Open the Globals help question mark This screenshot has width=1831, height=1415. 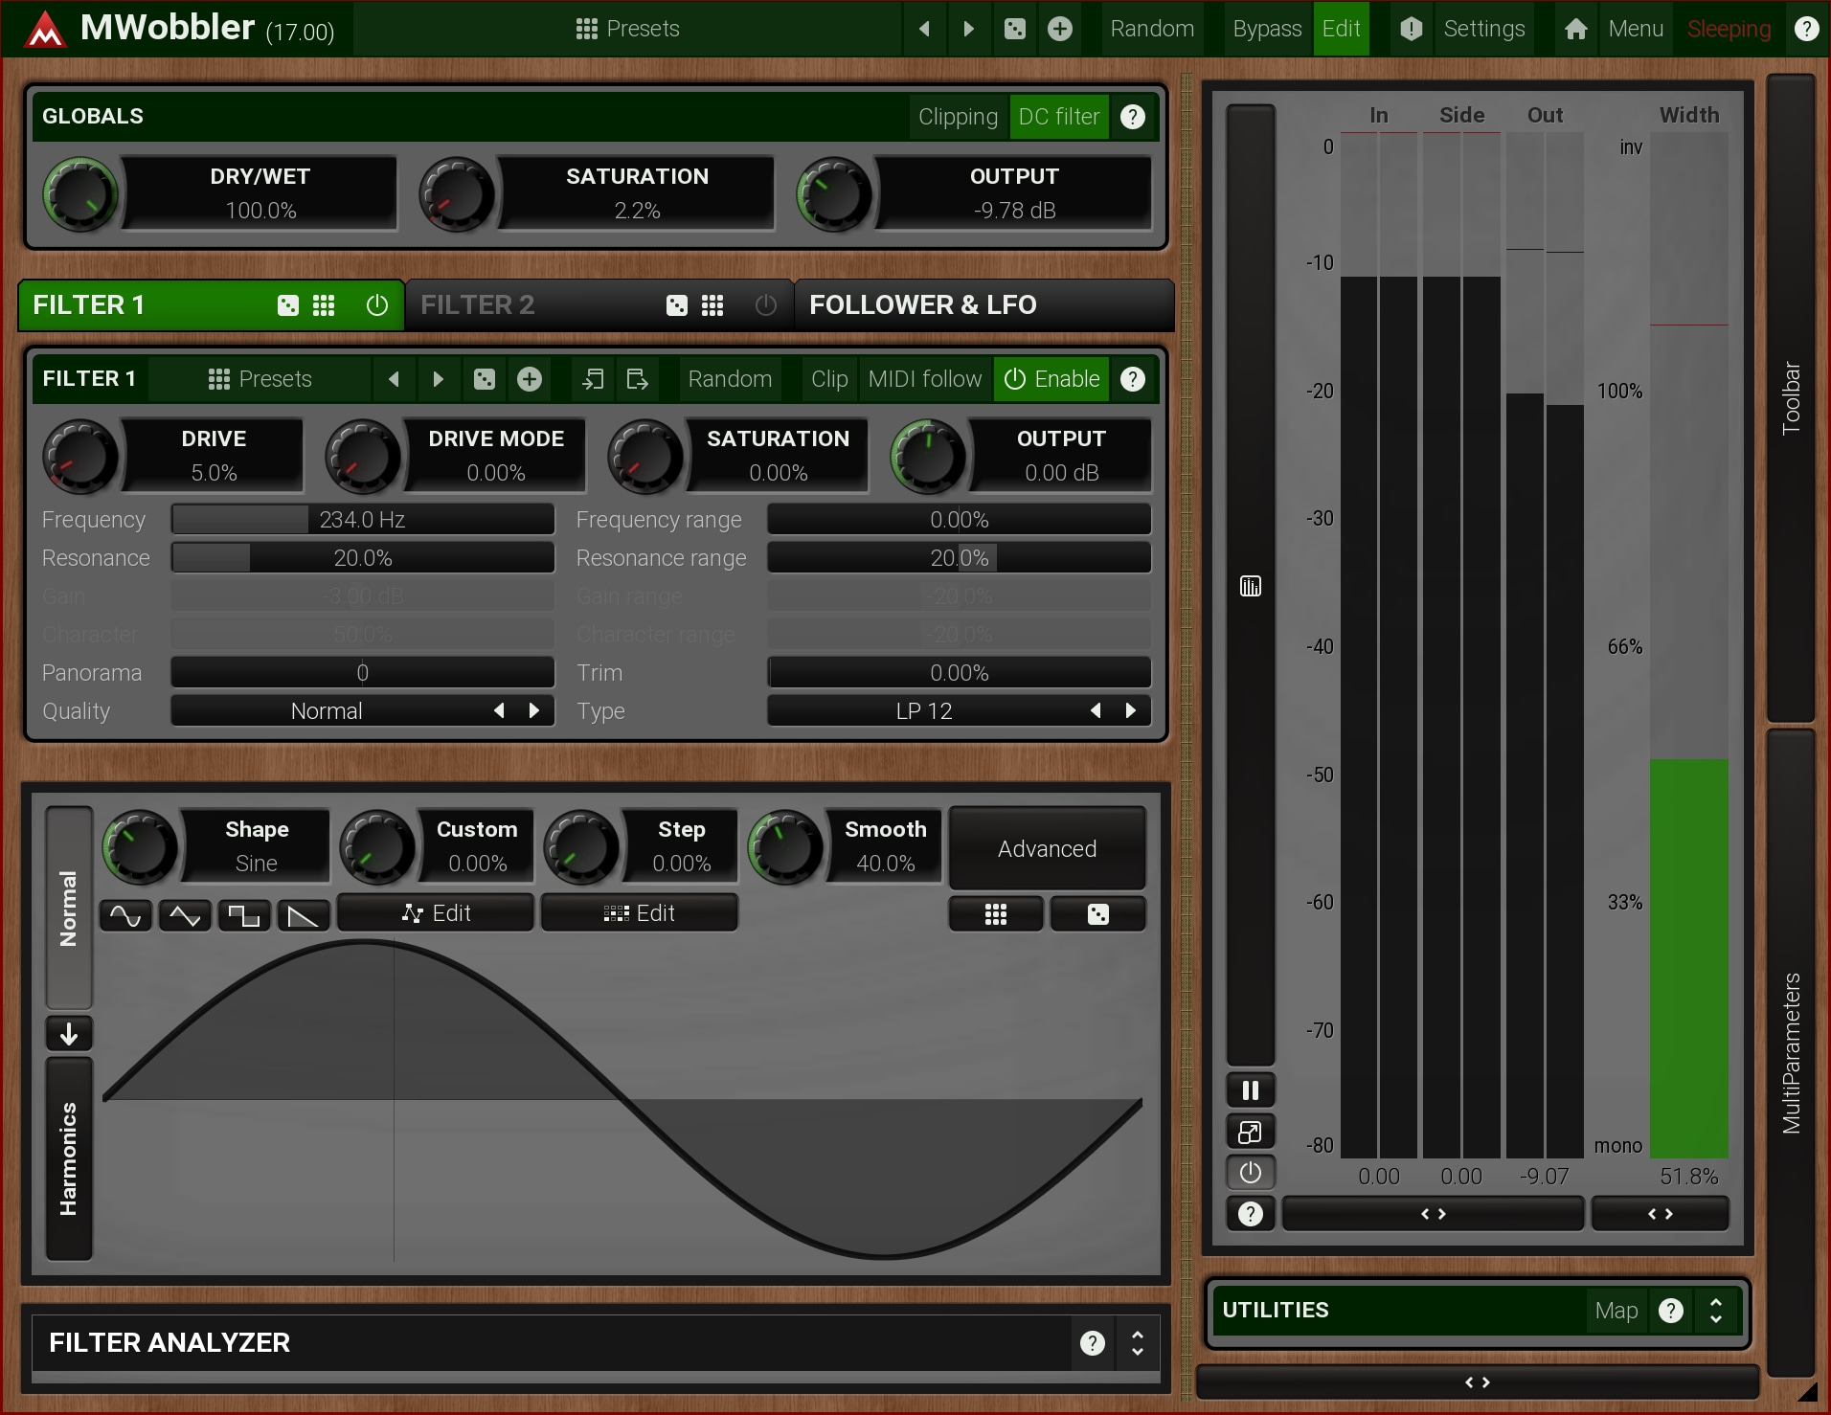pyautogui.click(x=1132, y=117)
